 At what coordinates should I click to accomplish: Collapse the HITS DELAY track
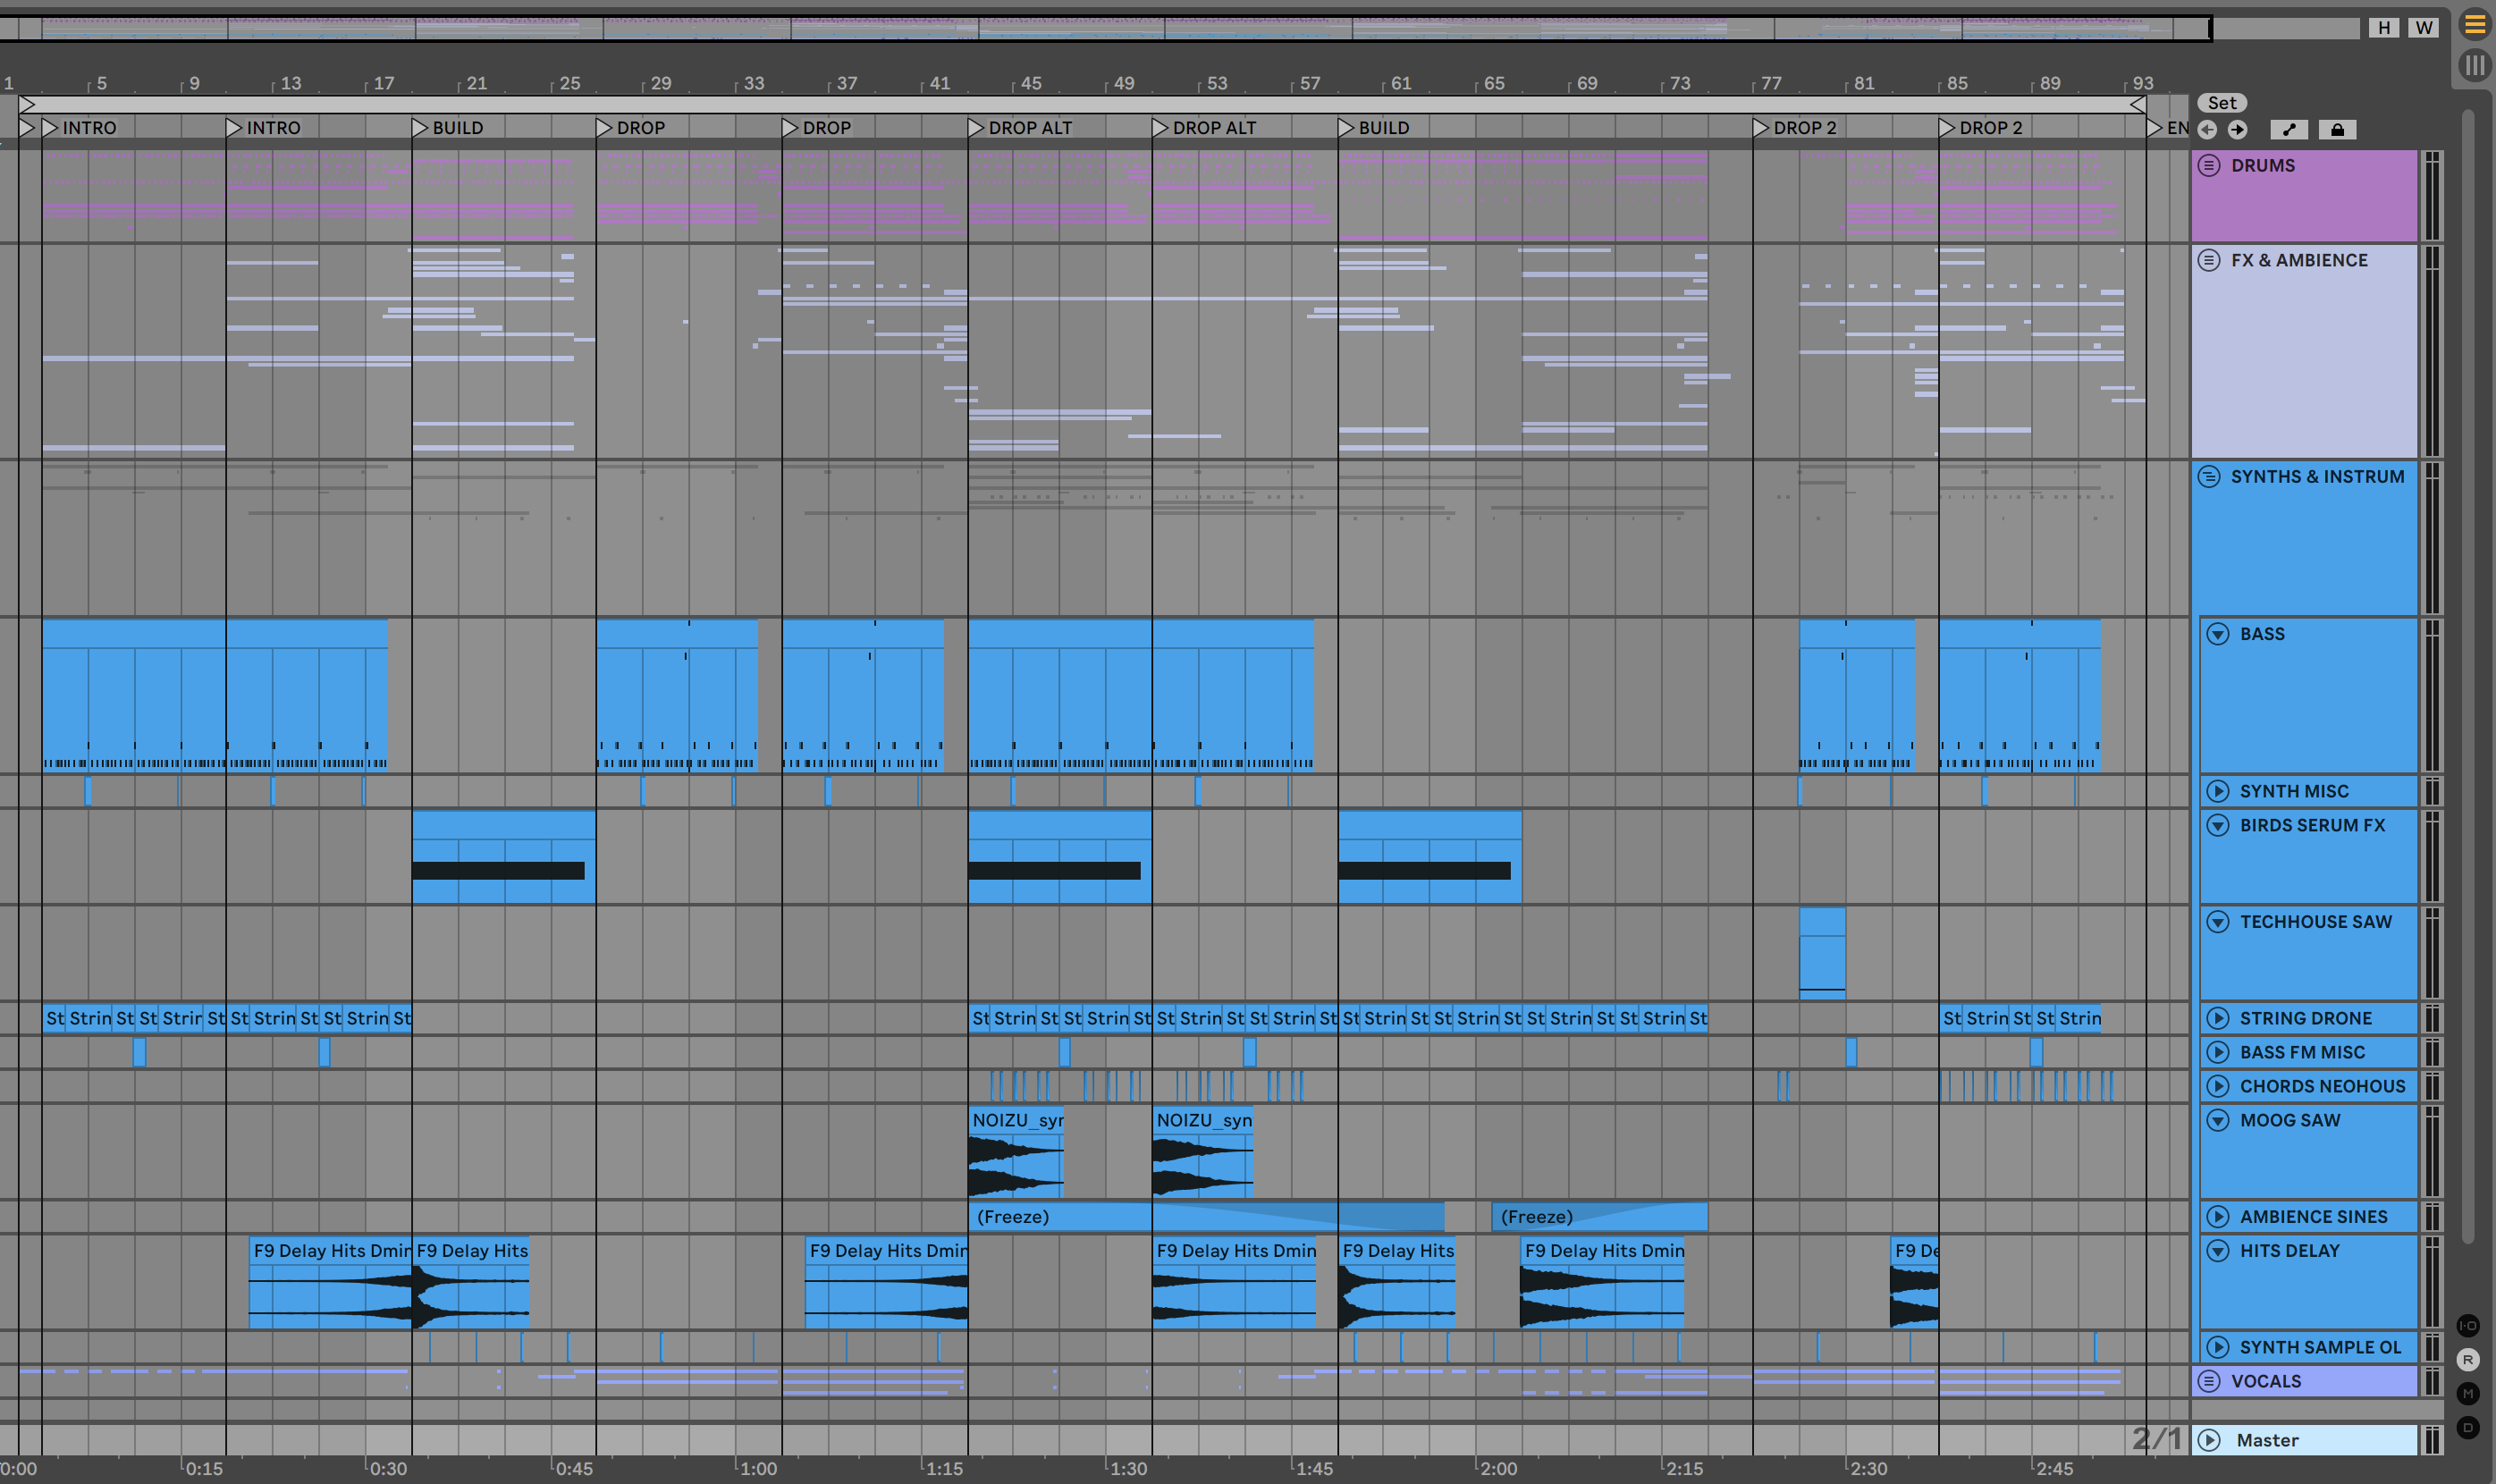(x=2218, y=1251)
